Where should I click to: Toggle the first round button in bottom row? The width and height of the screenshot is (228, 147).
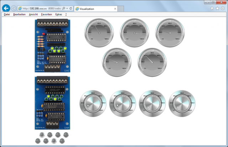click(x=38, y=141)
